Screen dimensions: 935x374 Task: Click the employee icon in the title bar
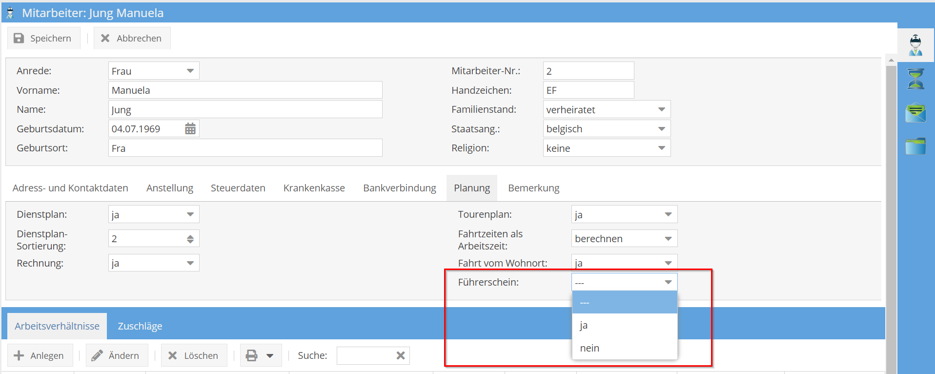click(x=10, y=13)
